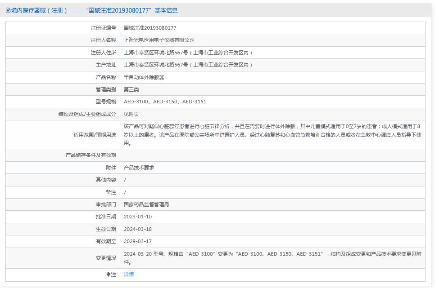The height and width of the screenshot is (288, 435).
Task: Click the 批准日期 row label
Action: (x=106, y=217)
